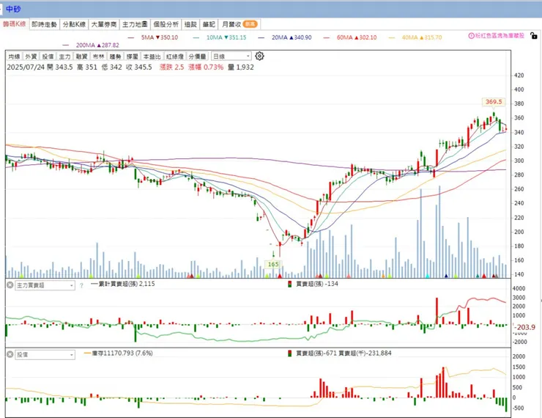This screenshot has width=542, height=418.
Task: Click the 20MA legend entry
Action: click(285, 37)
